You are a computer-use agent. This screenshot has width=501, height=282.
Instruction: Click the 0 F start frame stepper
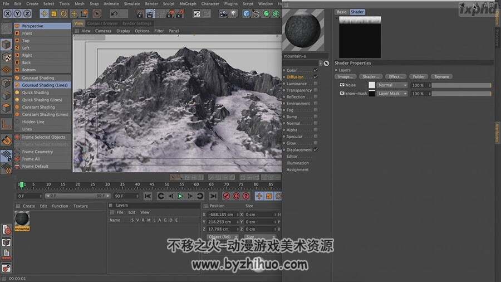point(41,196)
